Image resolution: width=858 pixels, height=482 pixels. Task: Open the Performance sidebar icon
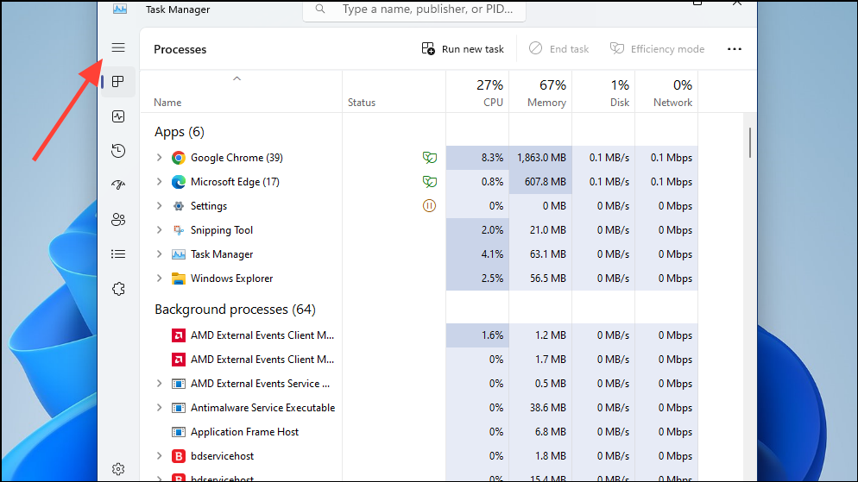118,116
